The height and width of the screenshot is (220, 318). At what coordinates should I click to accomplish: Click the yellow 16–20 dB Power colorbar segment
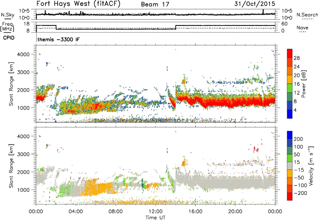click(290, 79)
